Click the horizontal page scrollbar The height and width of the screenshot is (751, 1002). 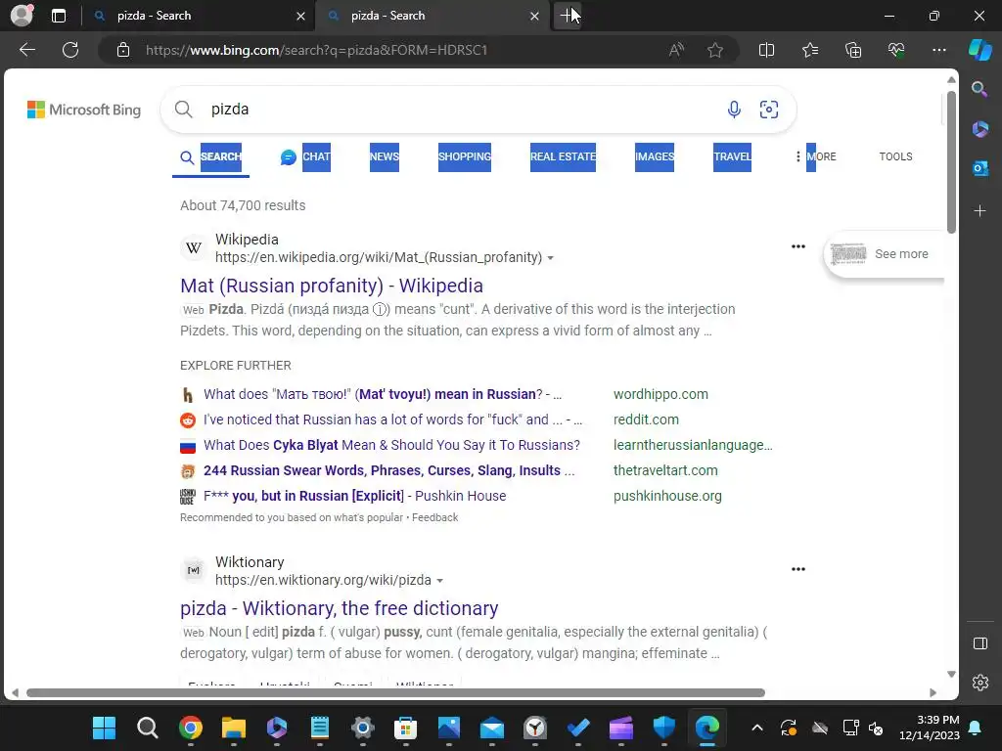395,693
